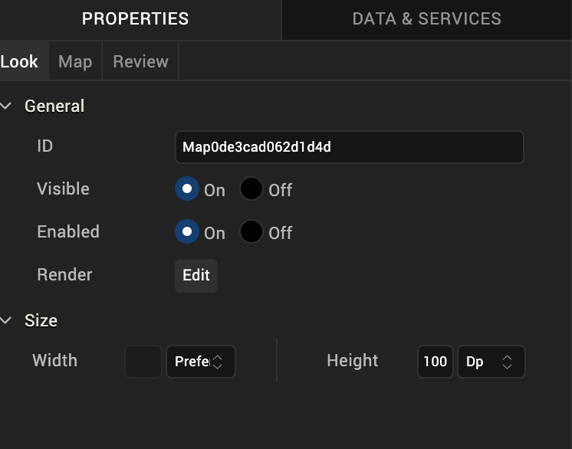
Task: Collapse the Size section chevron
Action: click(7, 321)
